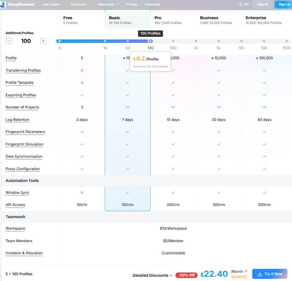
Task: Click the check mark for Pro Window Sync
Action: tap(173, 193)
